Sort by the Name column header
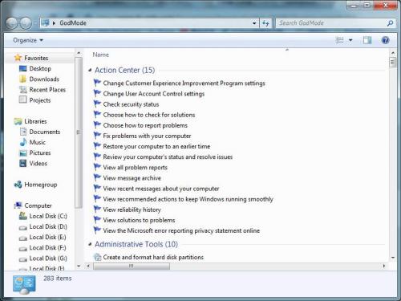The image size is (401, 301). (x=101, y=55)
